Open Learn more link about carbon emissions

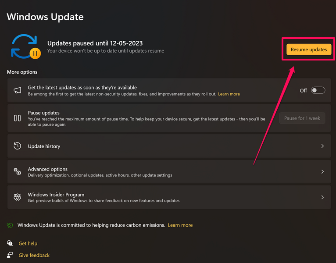tap(180, 225)
